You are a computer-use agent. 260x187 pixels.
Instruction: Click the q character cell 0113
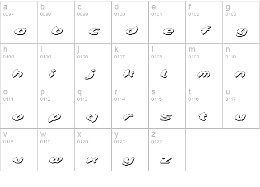tap(93, 107)
